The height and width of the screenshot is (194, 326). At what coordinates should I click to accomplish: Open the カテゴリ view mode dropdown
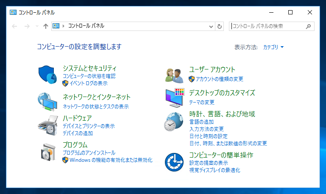point(273,47)
